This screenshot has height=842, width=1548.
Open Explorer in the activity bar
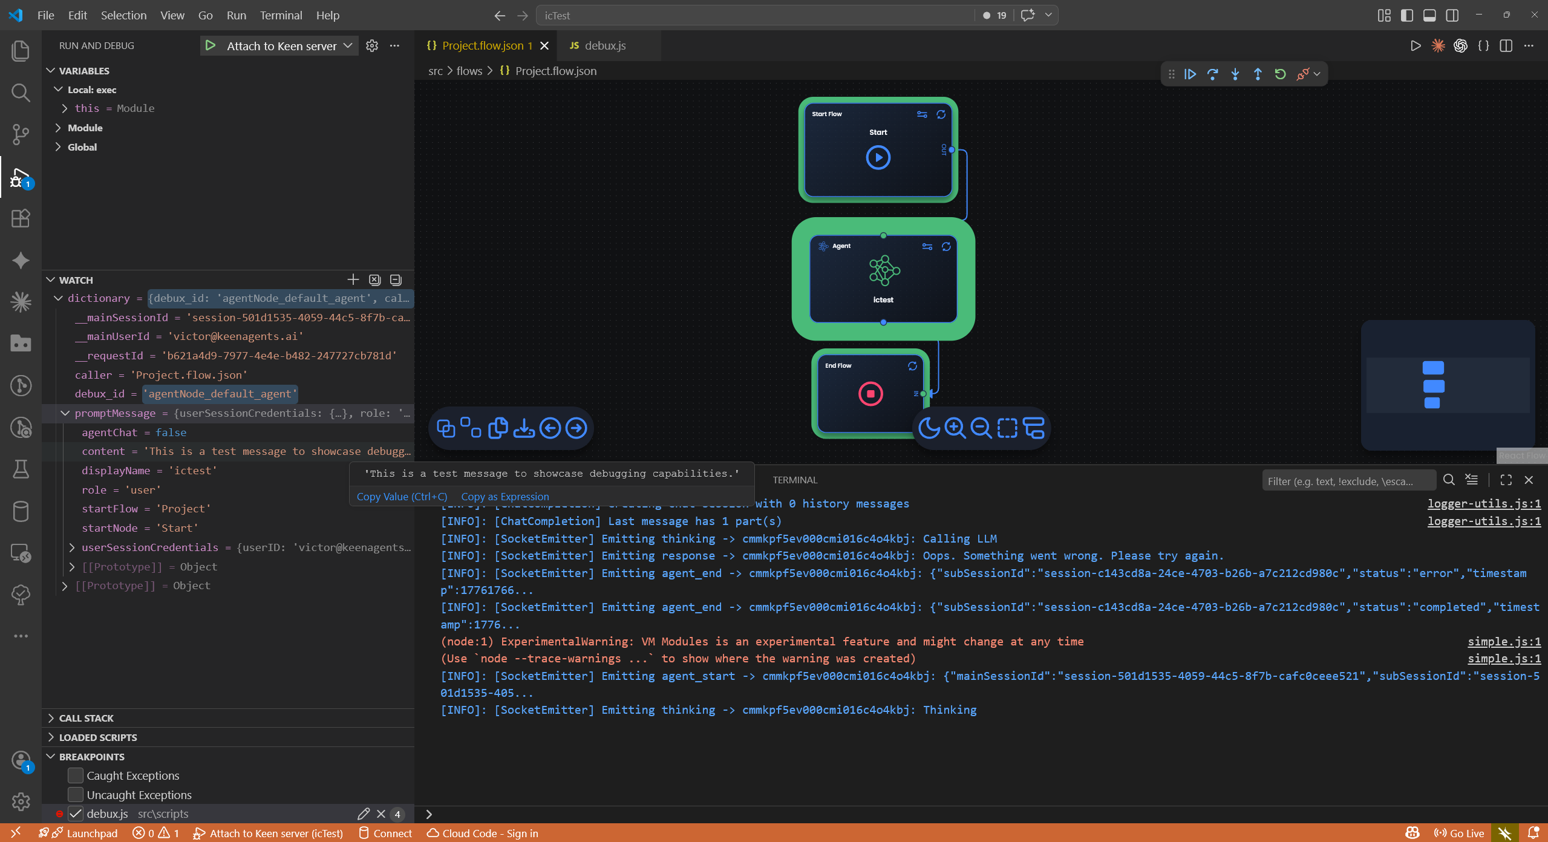[21, 51]
